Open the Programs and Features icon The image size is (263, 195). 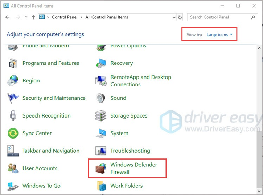point(13,63)
